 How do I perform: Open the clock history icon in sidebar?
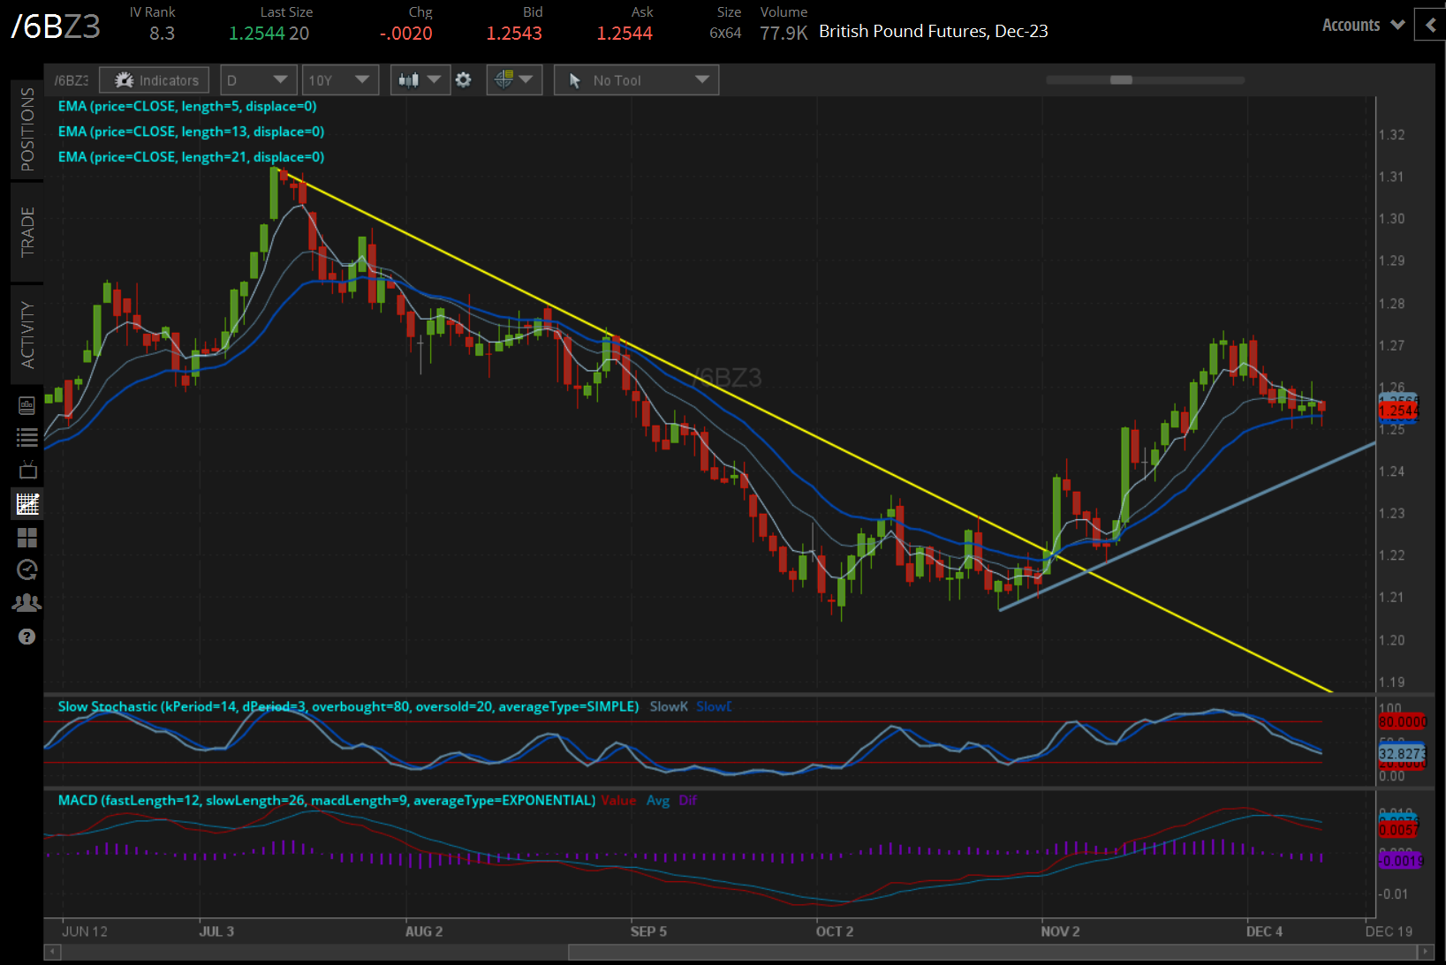tap(27, 570)
